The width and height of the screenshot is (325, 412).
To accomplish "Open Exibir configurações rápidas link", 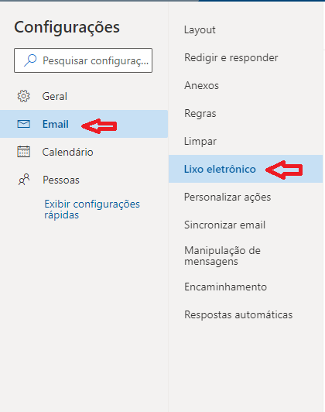I will coord(92,209).
